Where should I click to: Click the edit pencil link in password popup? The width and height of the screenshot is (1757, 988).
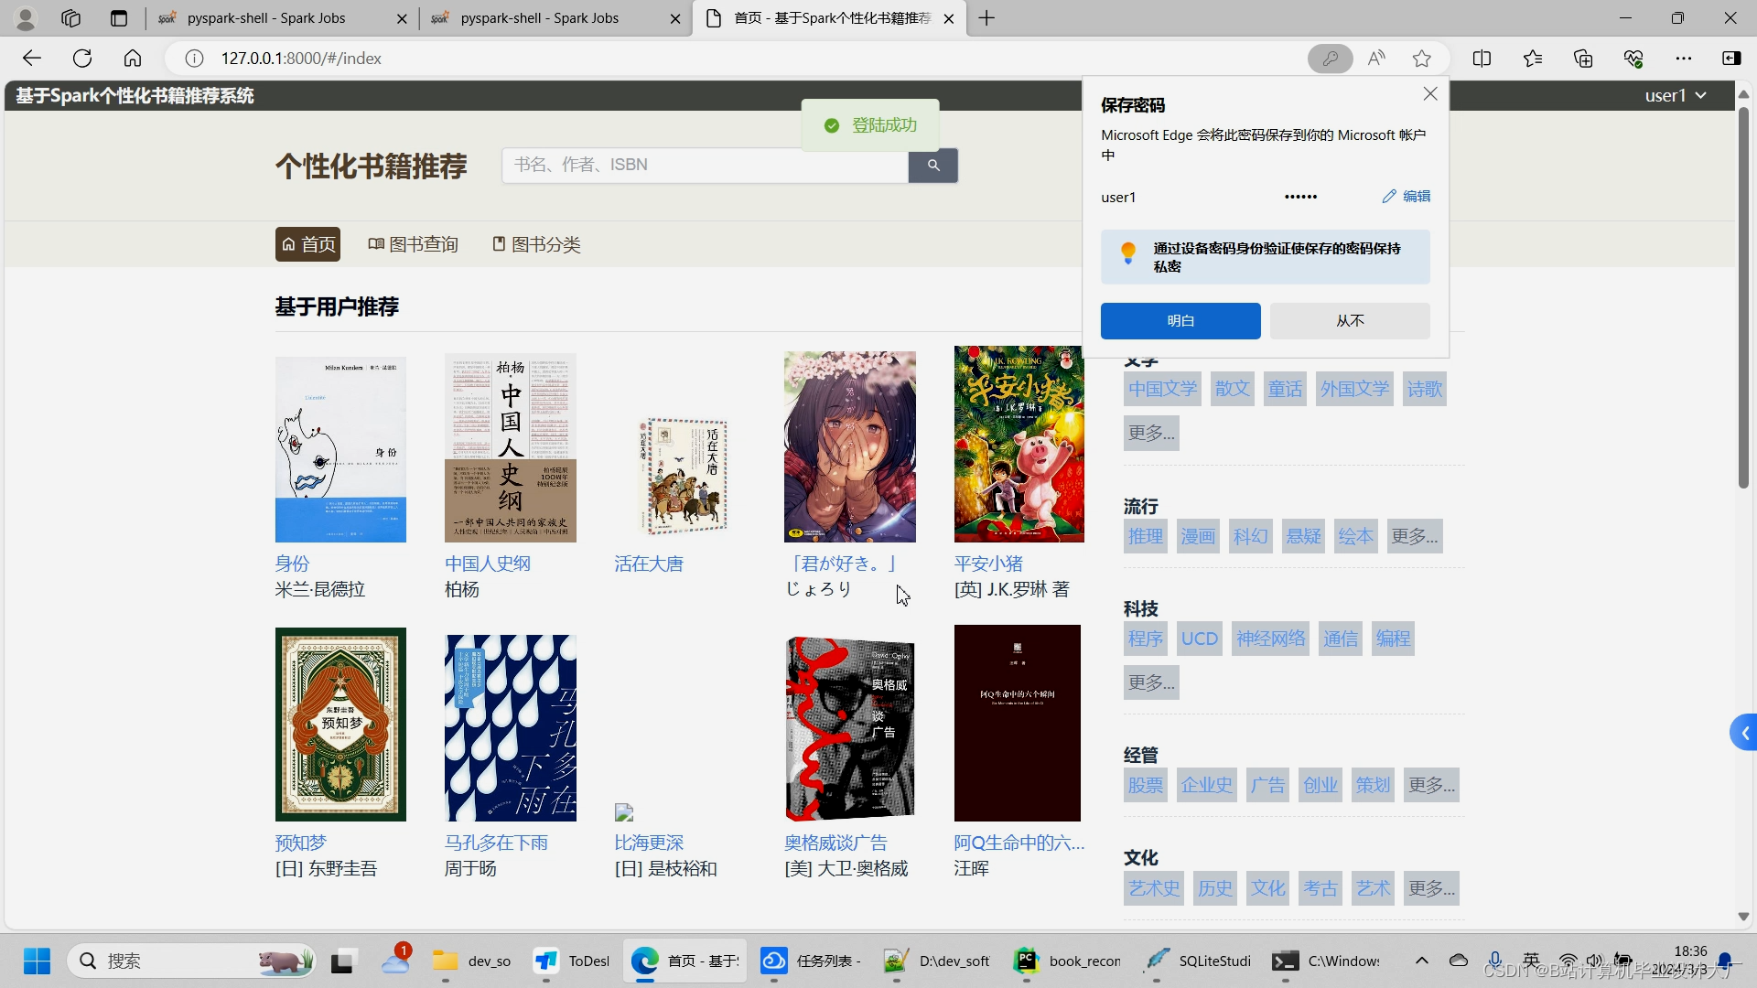pos(1407,197)
